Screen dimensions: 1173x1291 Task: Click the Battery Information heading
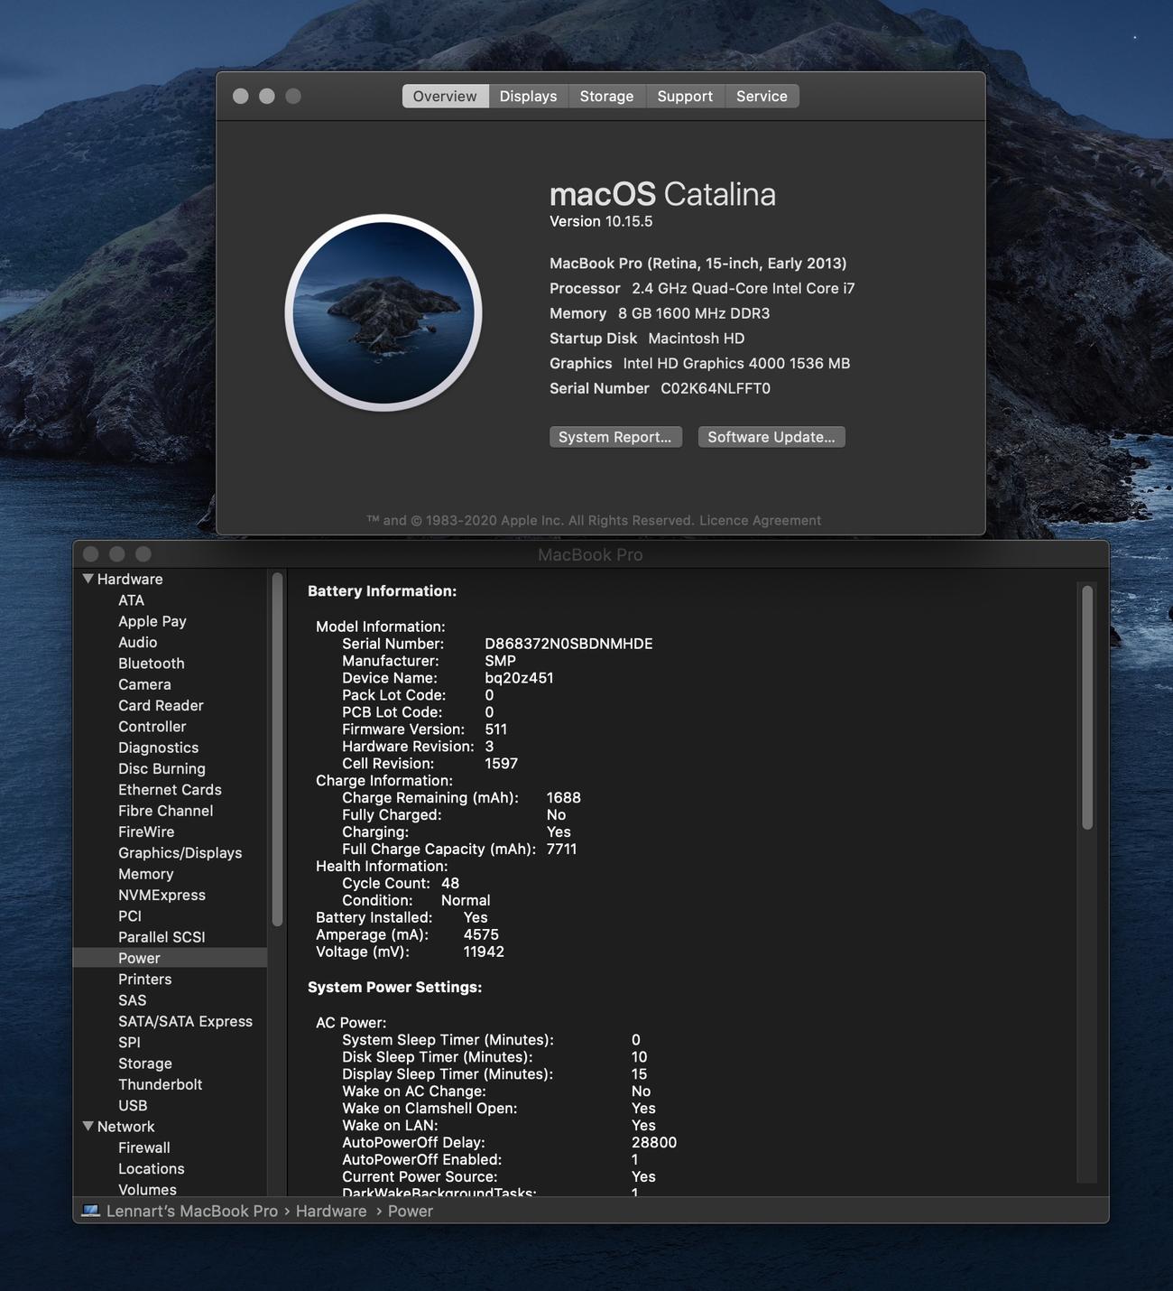coord(382,591)
